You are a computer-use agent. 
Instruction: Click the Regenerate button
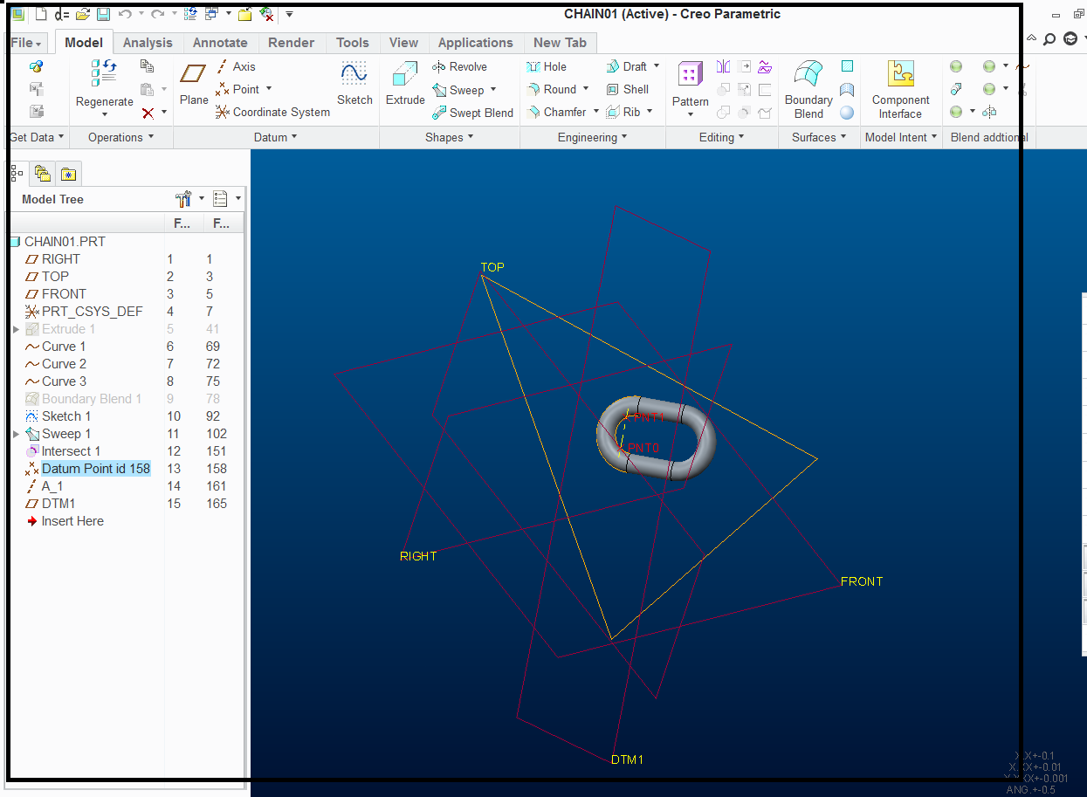pos(105,84)
